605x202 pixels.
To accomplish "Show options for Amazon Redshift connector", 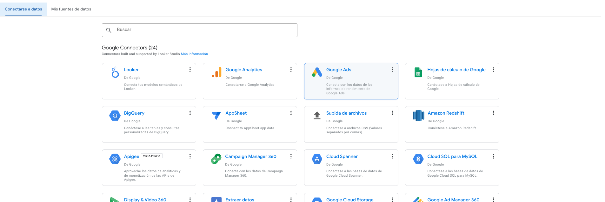I will click(493, 113).
